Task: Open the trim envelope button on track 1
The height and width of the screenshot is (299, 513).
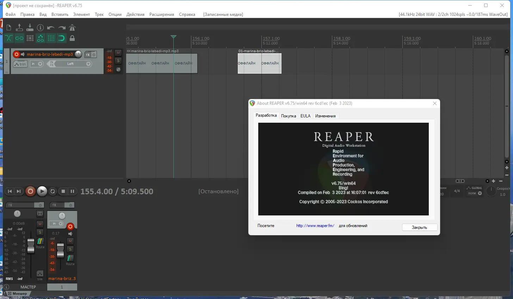Action: pyautogui.click(x=20, y=64)
